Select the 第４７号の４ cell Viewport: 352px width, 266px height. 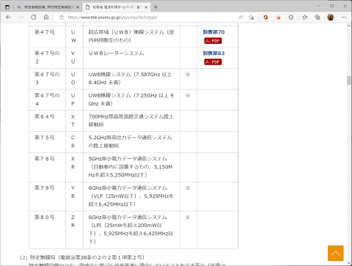pos(47,100)
